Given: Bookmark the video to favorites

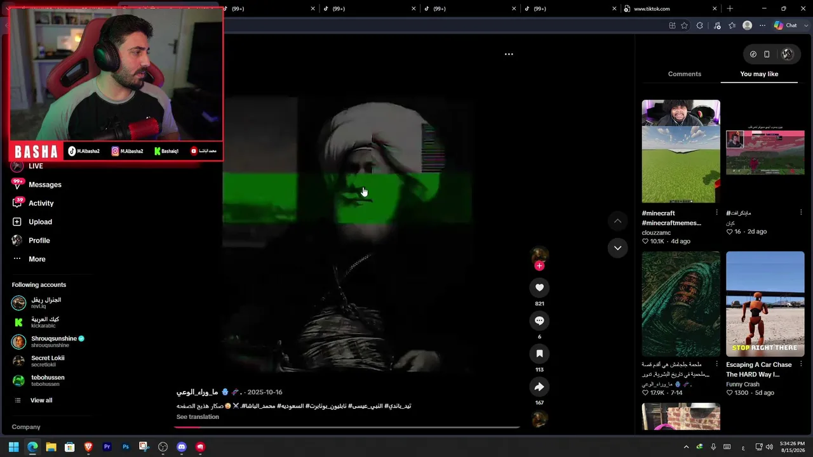Looking at the screenshot, I should (x=539, y=354).
